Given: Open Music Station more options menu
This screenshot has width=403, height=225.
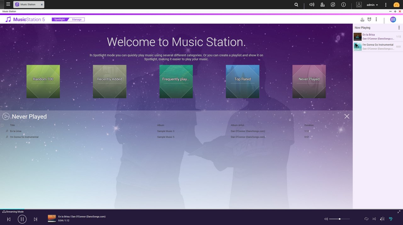Looking at the screenshot, I should [376, 19].
